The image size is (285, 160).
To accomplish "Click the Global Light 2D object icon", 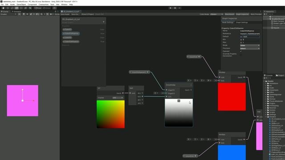I will tap(272, 24).
